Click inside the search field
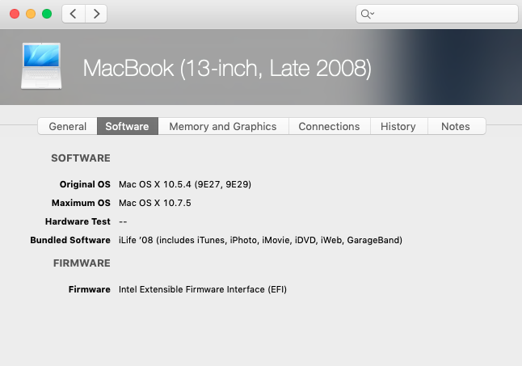This screenshot has height=366, width=522. [x=444, y=14]
